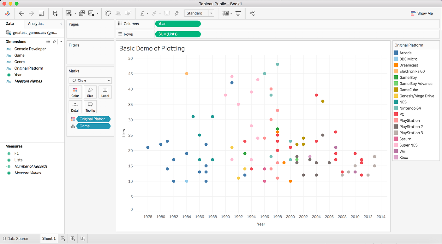The width and height of the screenshot is (442, 244).
Task: Click the Highlight pen icon
Action: click(142, 13)
